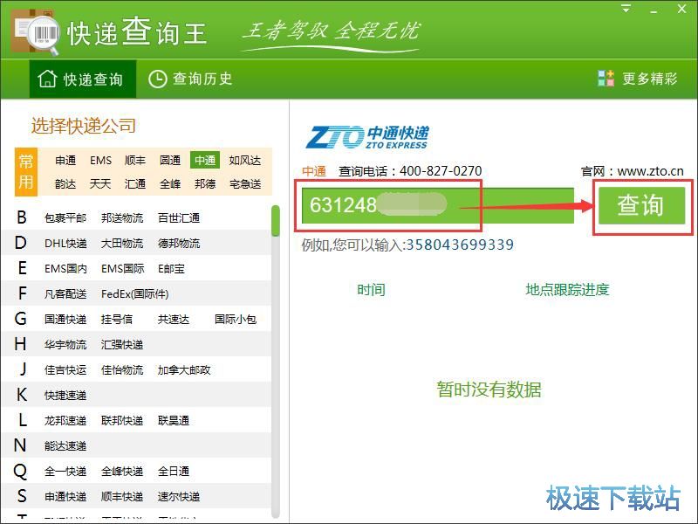
Task: Select 中通 highlighted courier
Action: coord(205,160)
